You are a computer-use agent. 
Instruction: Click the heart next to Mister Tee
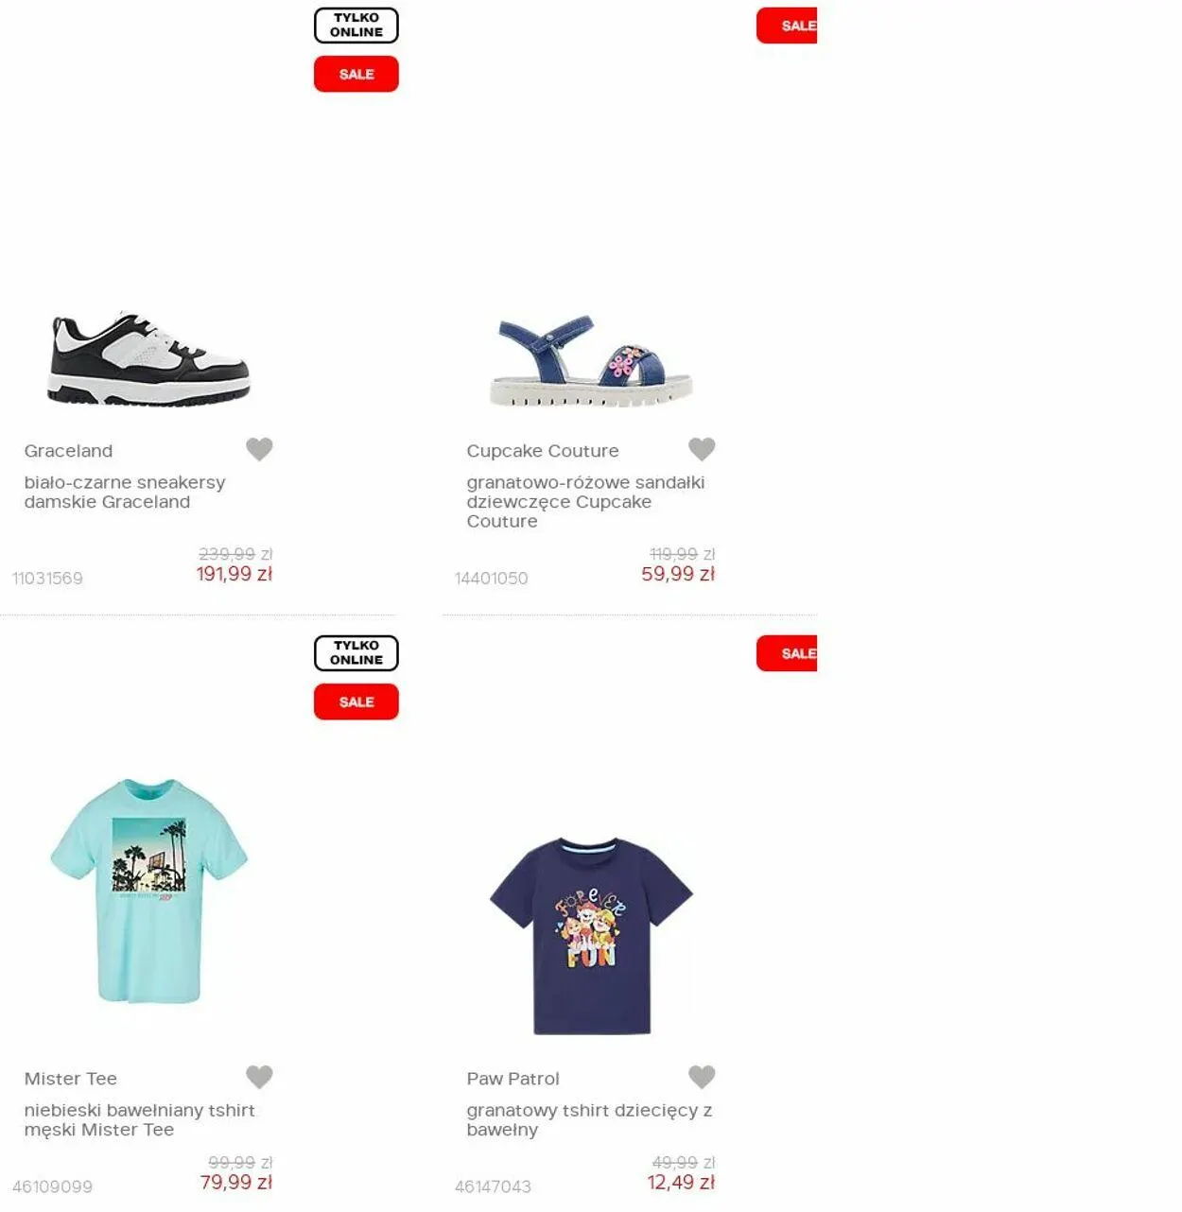259,1077
